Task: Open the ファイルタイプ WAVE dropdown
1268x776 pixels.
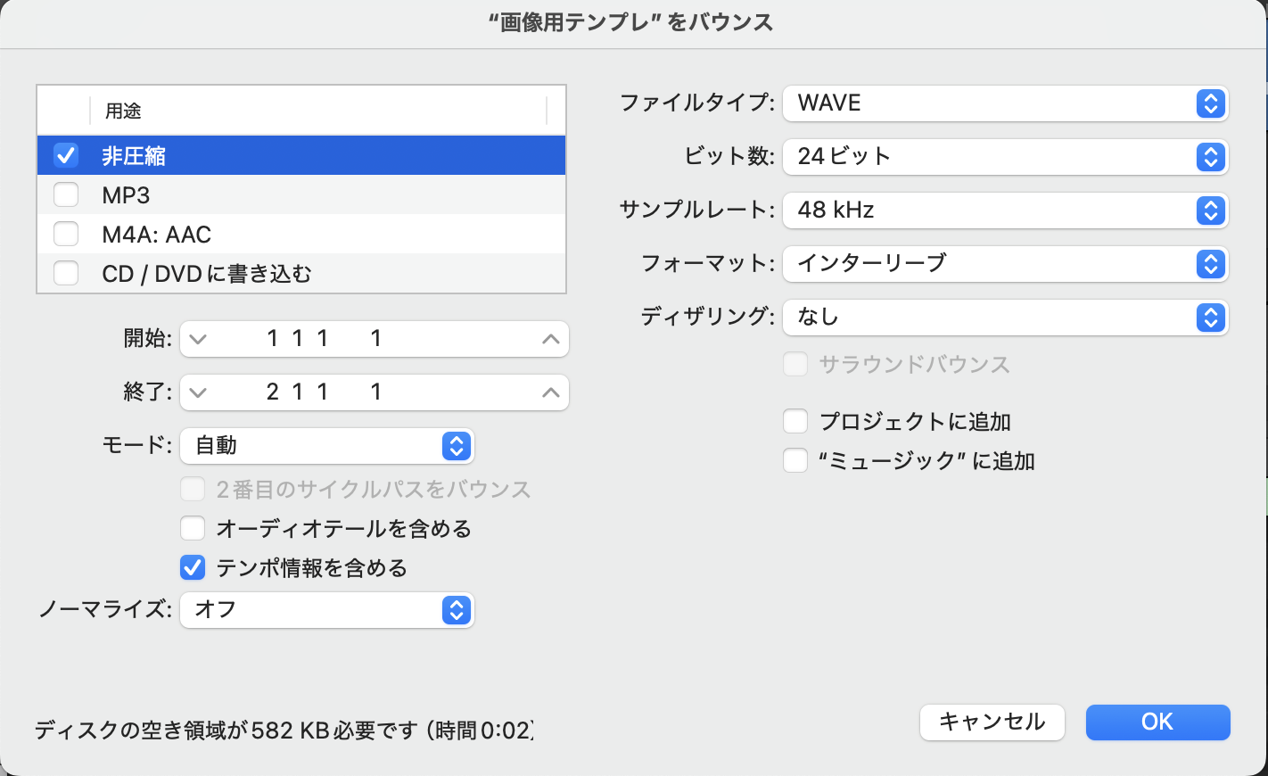Action: click(x=1005, y=103)
